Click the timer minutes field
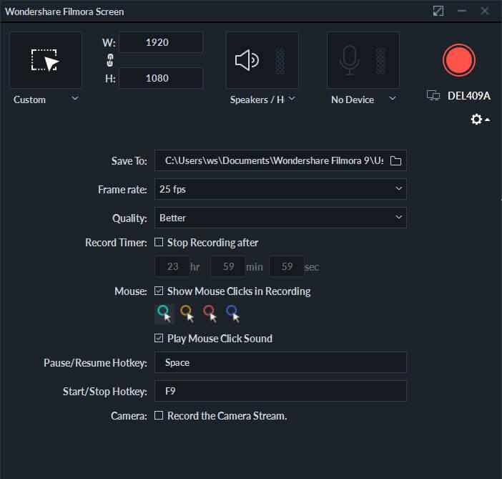This screenshot has width=502, height=479. coord(228,266)
